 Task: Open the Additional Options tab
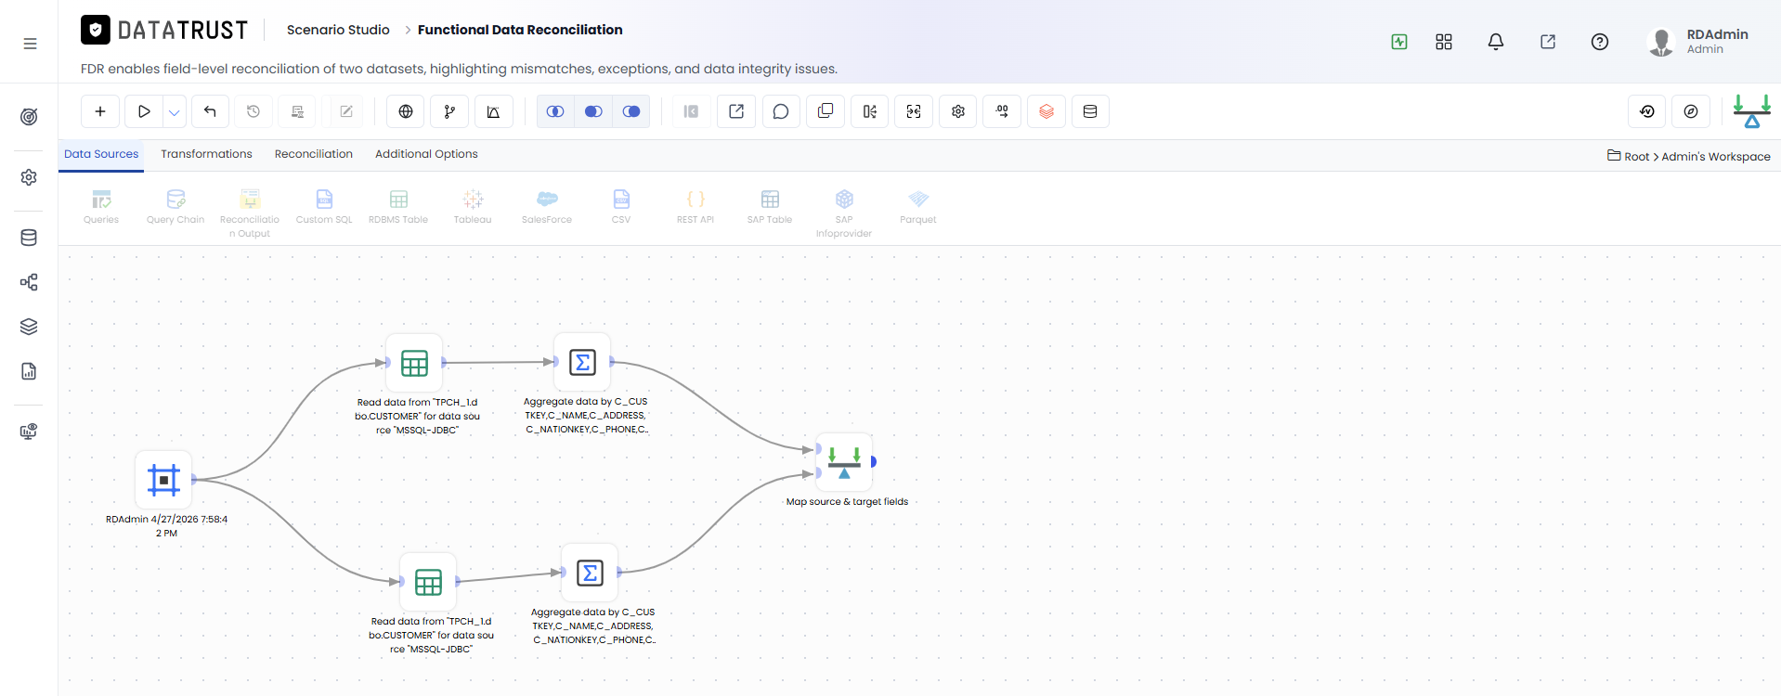(426, 154)
